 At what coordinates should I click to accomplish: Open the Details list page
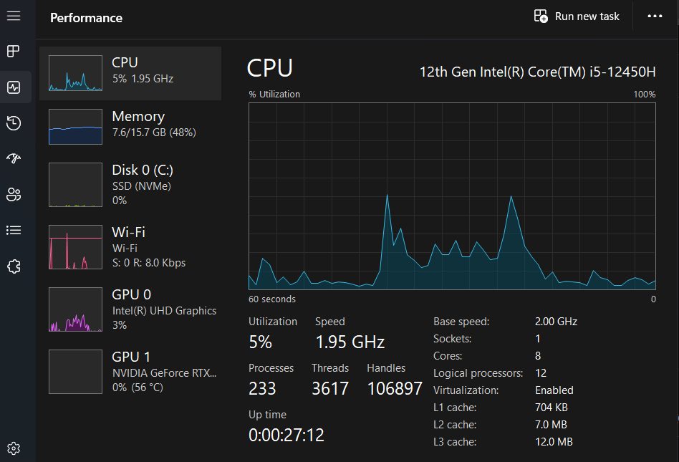pyautogui.click(x=14, y=231)
